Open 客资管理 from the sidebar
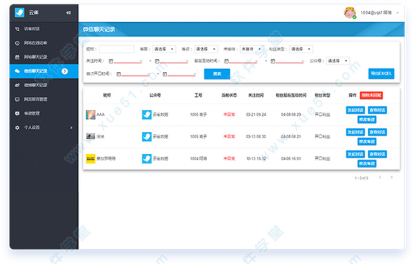 tap(32, 113)
